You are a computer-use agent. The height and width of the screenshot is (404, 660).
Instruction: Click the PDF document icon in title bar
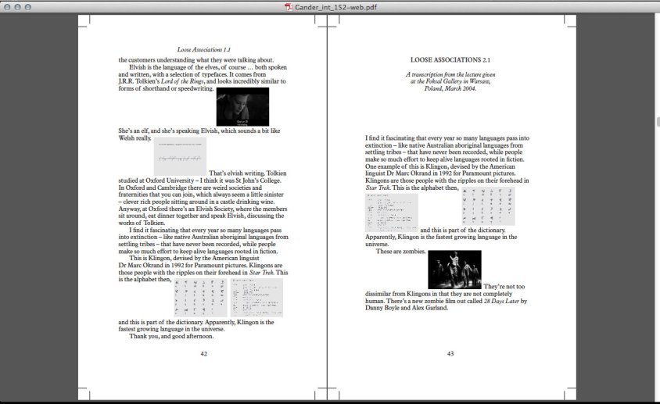coord(289,7)
